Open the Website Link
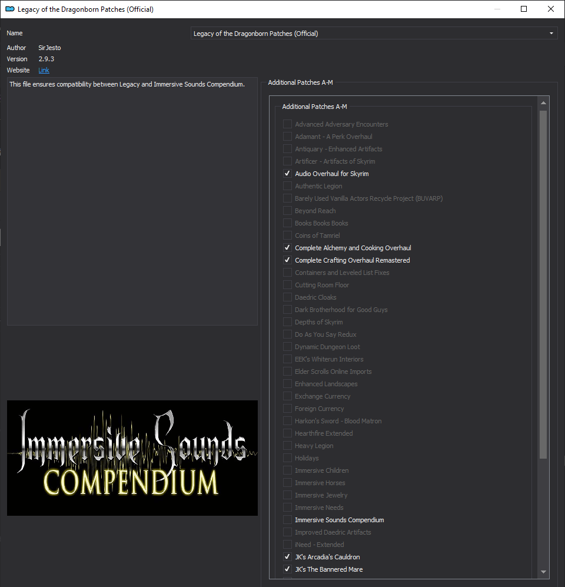 click(44, 70)
